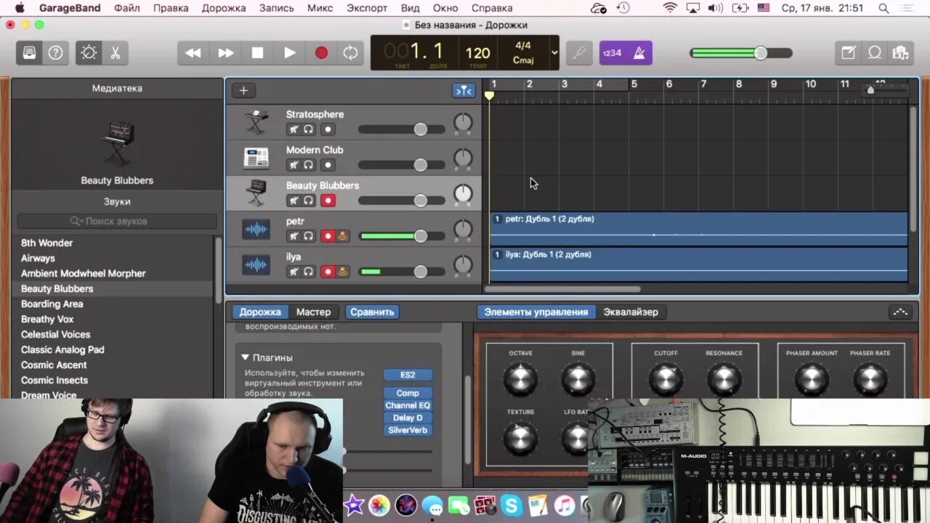
Task: Open the Notepad button
Action: click(x=848, y=53)
